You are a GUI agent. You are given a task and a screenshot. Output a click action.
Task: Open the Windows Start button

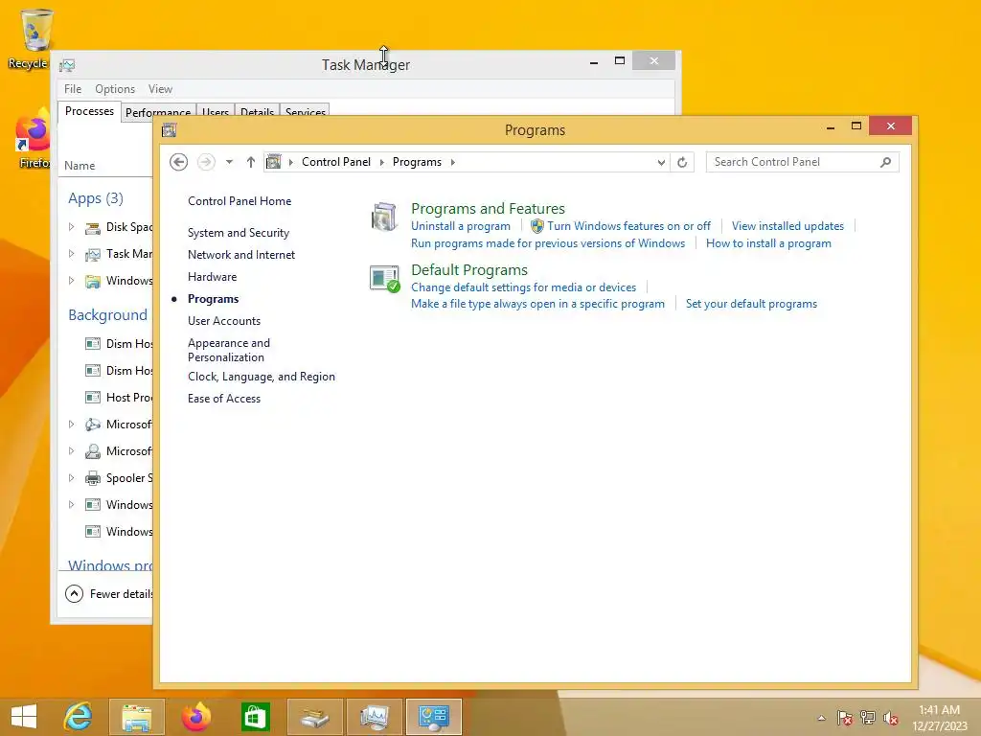tap(24, 717)
